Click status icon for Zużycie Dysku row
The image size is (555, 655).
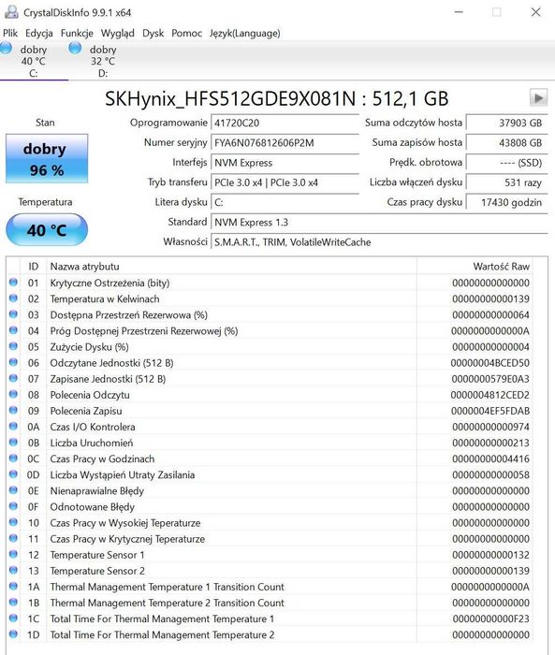tap(13, 346)
